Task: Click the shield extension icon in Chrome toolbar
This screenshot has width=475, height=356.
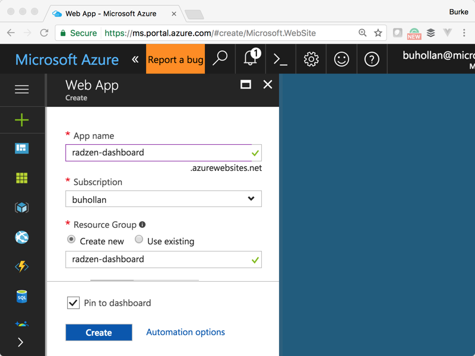Action: point(397,33)
